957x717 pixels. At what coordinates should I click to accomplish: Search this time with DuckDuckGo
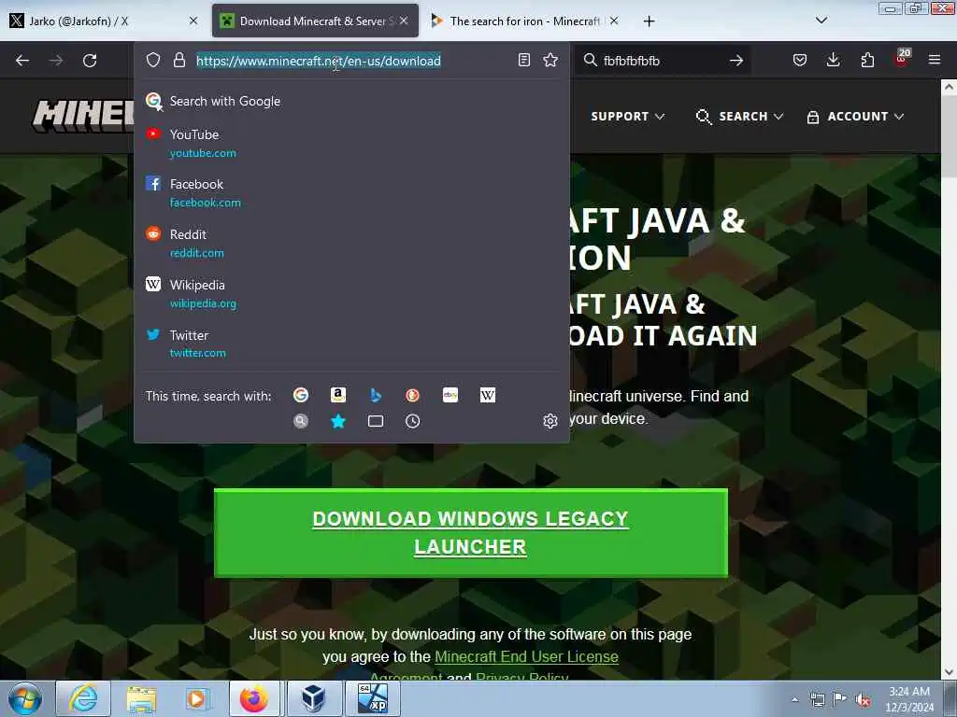tap(412, 395)
